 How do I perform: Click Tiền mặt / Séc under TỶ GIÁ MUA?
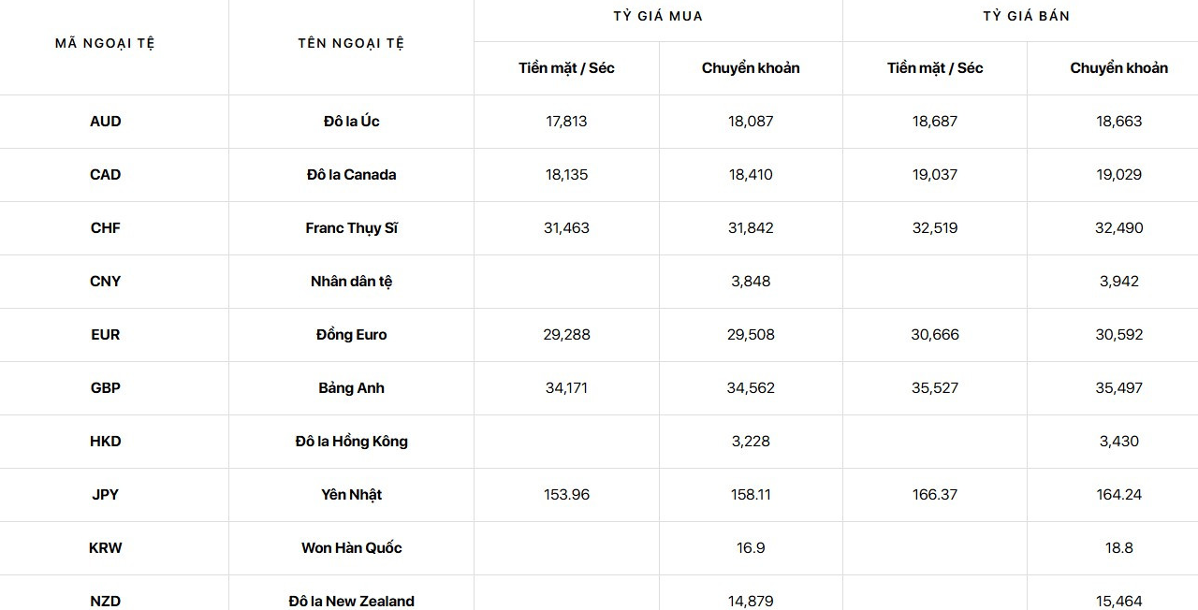(566, 67)
